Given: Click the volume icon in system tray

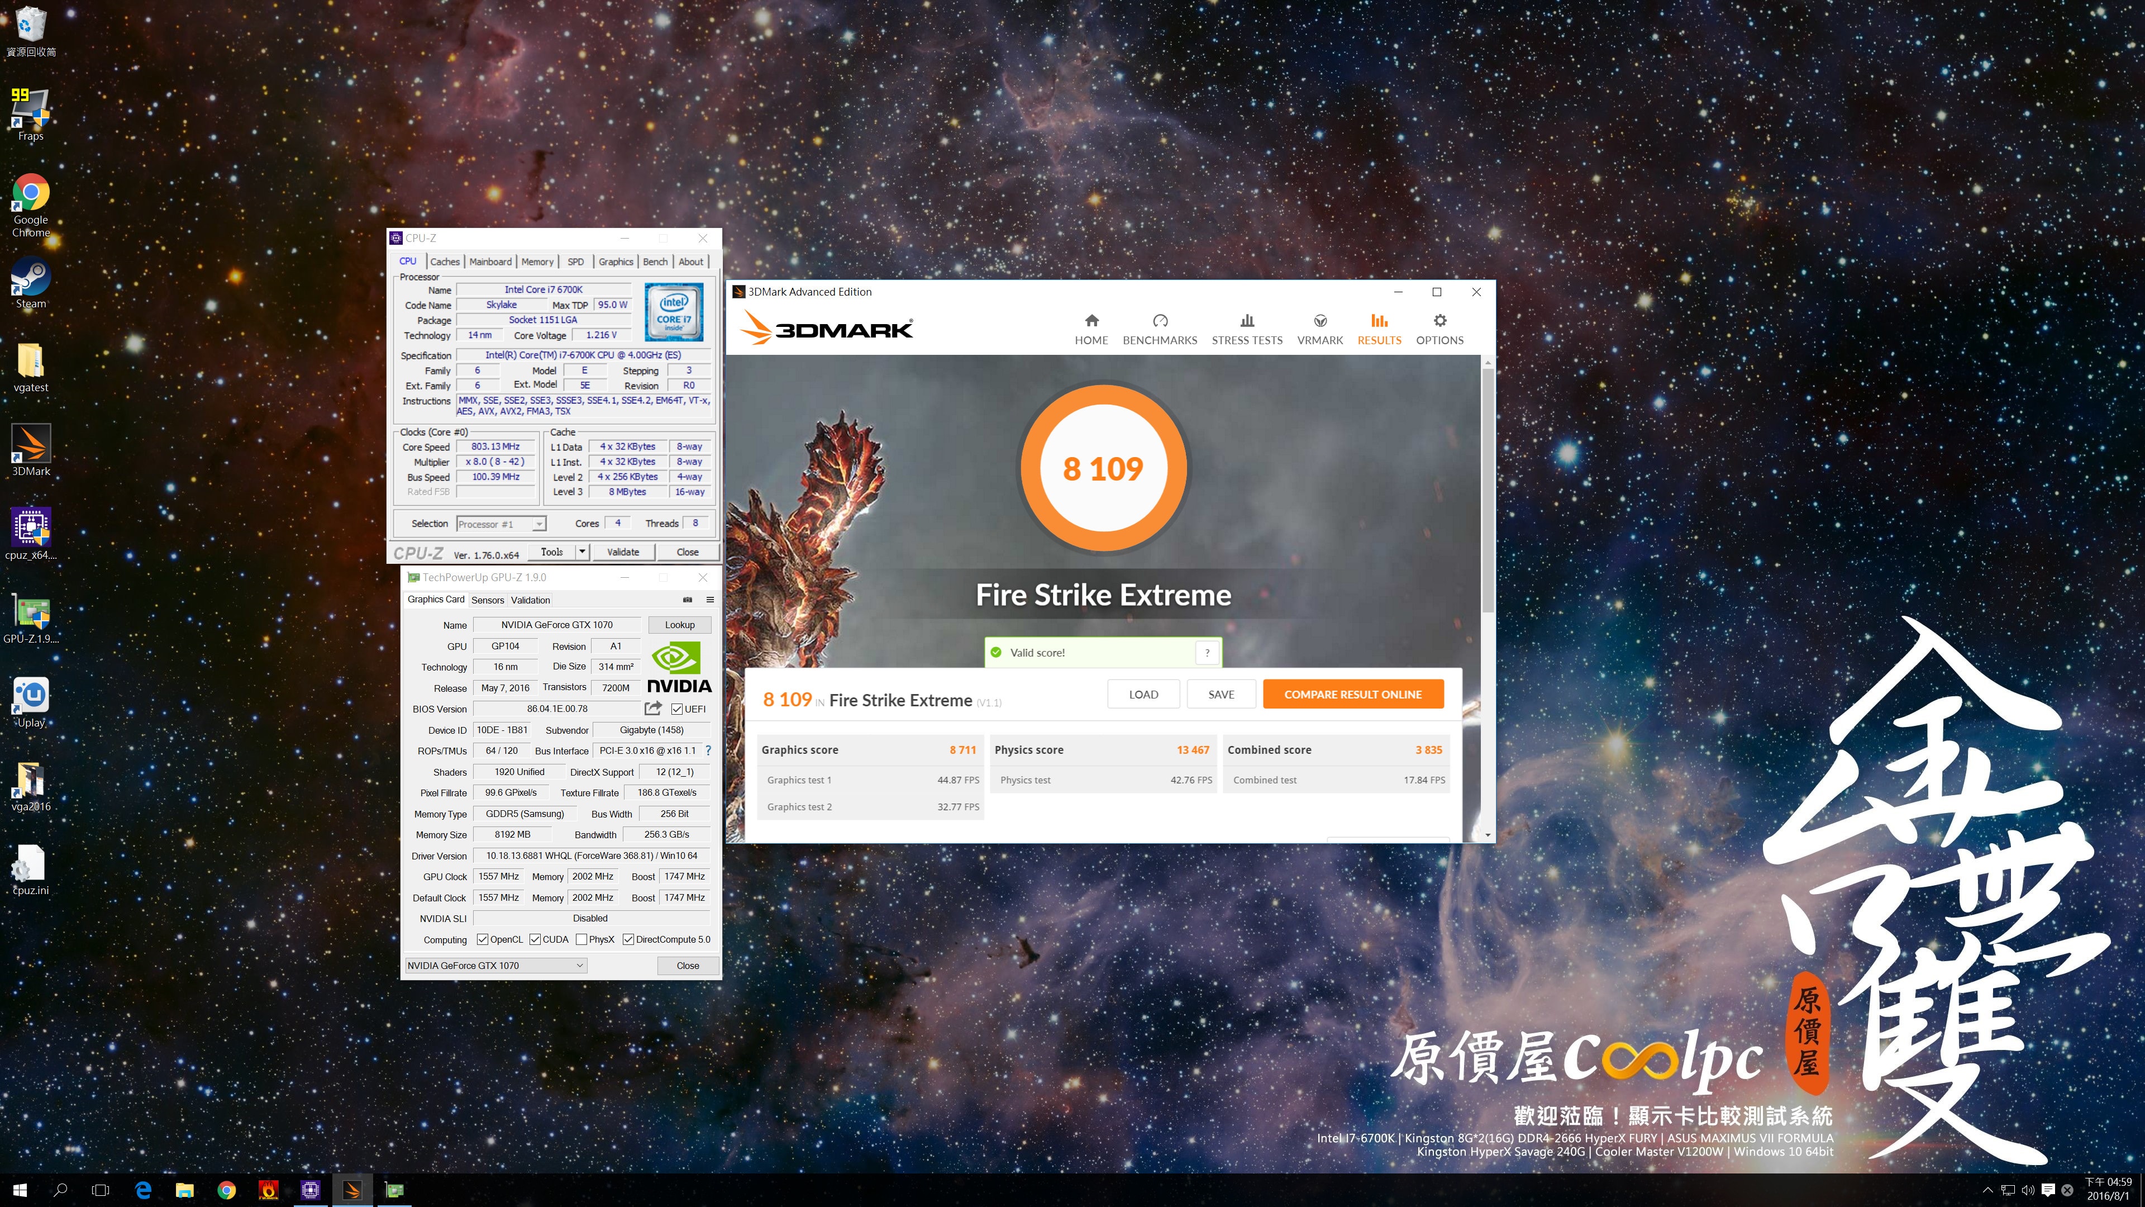Looking at the screenshot, I should [x=2028, y=1190].
